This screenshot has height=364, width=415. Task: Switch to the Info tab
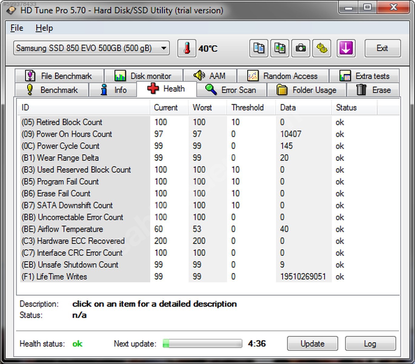click(x=112, y=90)
